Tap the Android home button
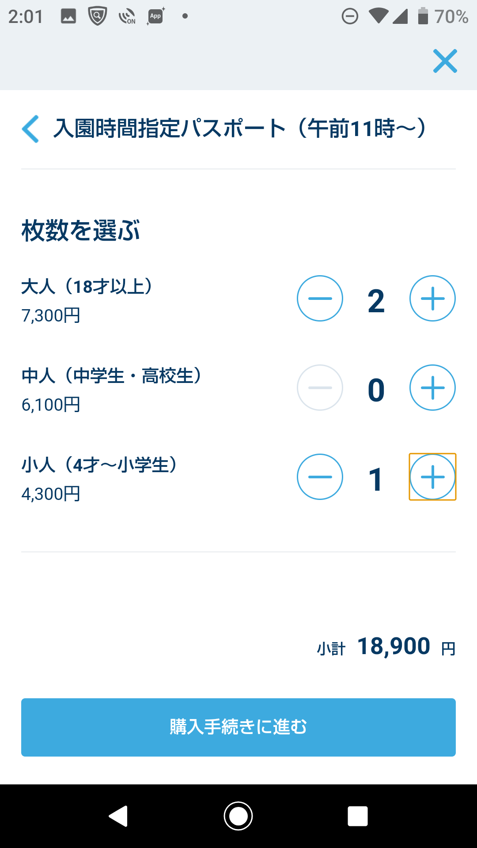 click(x=238, y=816)
